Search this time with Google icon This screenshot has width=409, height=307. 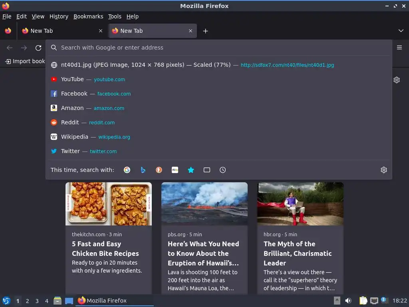127,170
